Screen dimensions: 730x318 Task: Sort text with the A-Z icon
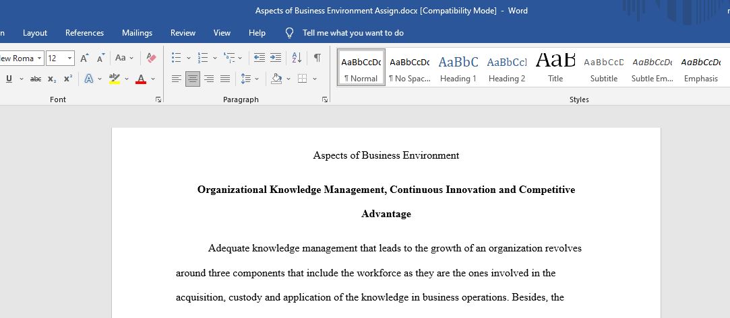click(x=297, y=58)
